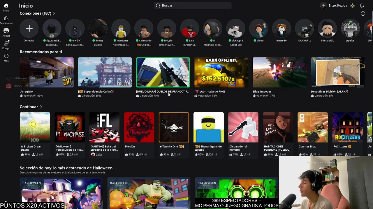Open Disparador sin nombre tile
The width and height of the screenshot is (373, 209).
click(x=243, y=127)
